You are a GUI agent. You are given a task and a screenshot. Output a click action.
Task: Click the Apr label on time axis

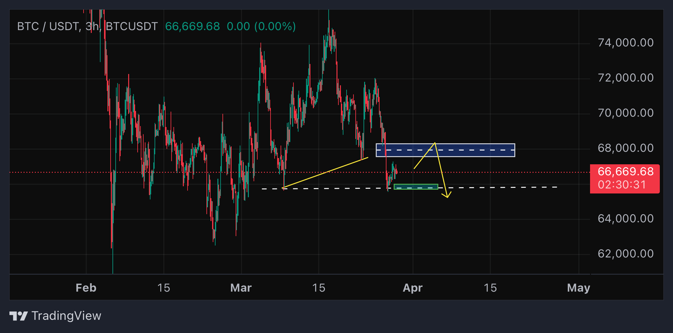tap(413, 288)
